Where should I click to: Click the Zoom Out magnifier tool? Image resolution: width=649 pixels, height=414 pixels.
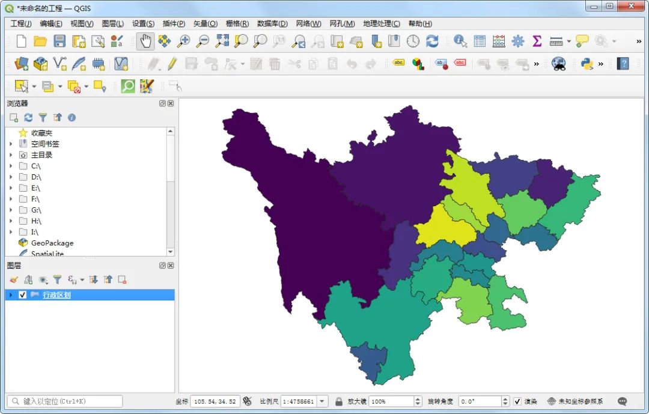(x=203, y=41)
